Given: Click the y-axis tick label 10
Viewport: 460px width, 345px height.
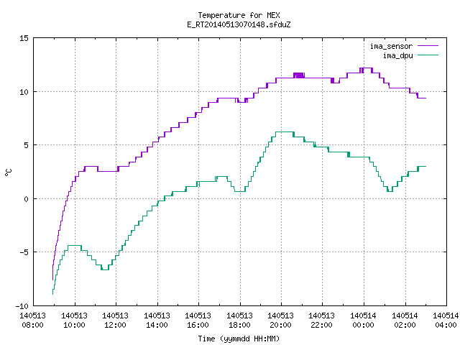Looking at the screenshot, I should coord(24,92).
